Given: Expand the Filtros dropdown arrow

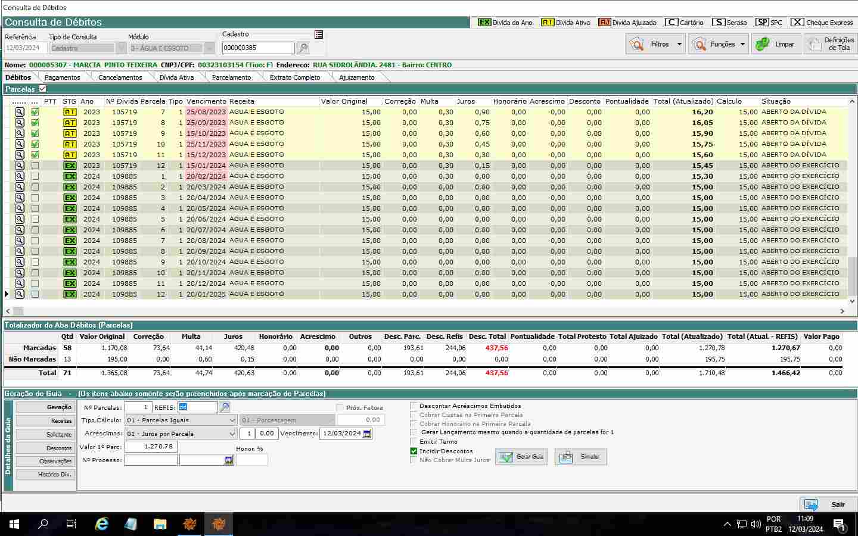Looking at the screenshot, I should tap(679, 44).
